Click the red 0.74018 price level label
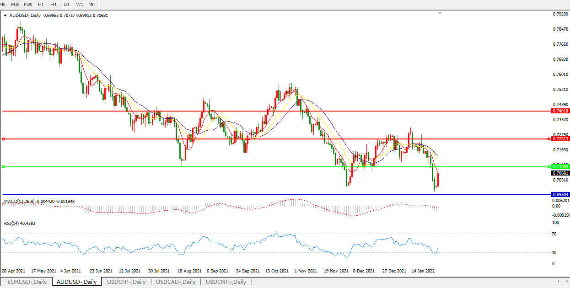Screen dimensions: 570x288 [x=560, y=111]
